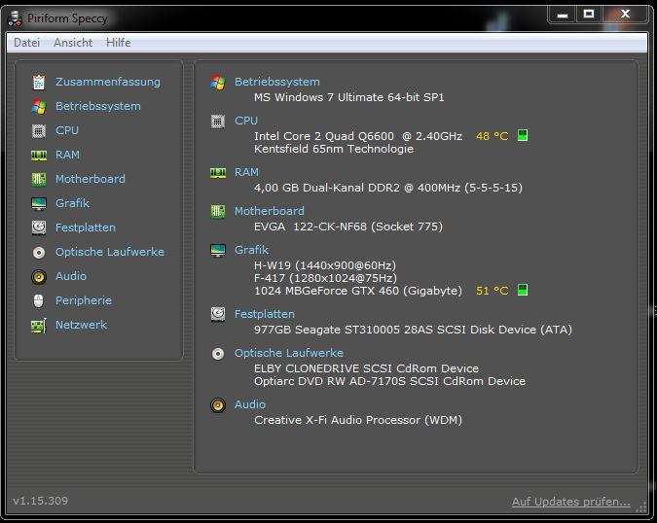Open Grafik section in sidebar

click(x=72, y=203)
